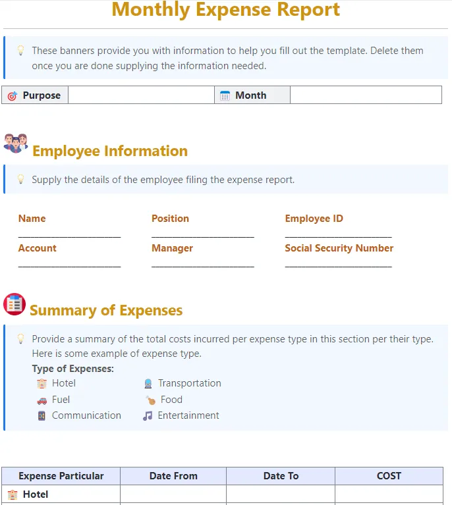Click the lightbulb icon in the top banner
Screen dimensions: 452x505
(x=20, y=50)
